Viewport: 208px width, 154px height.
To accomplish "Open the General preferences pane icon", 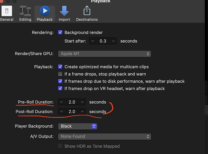I will pyautogui.click(x=7, y=11).
